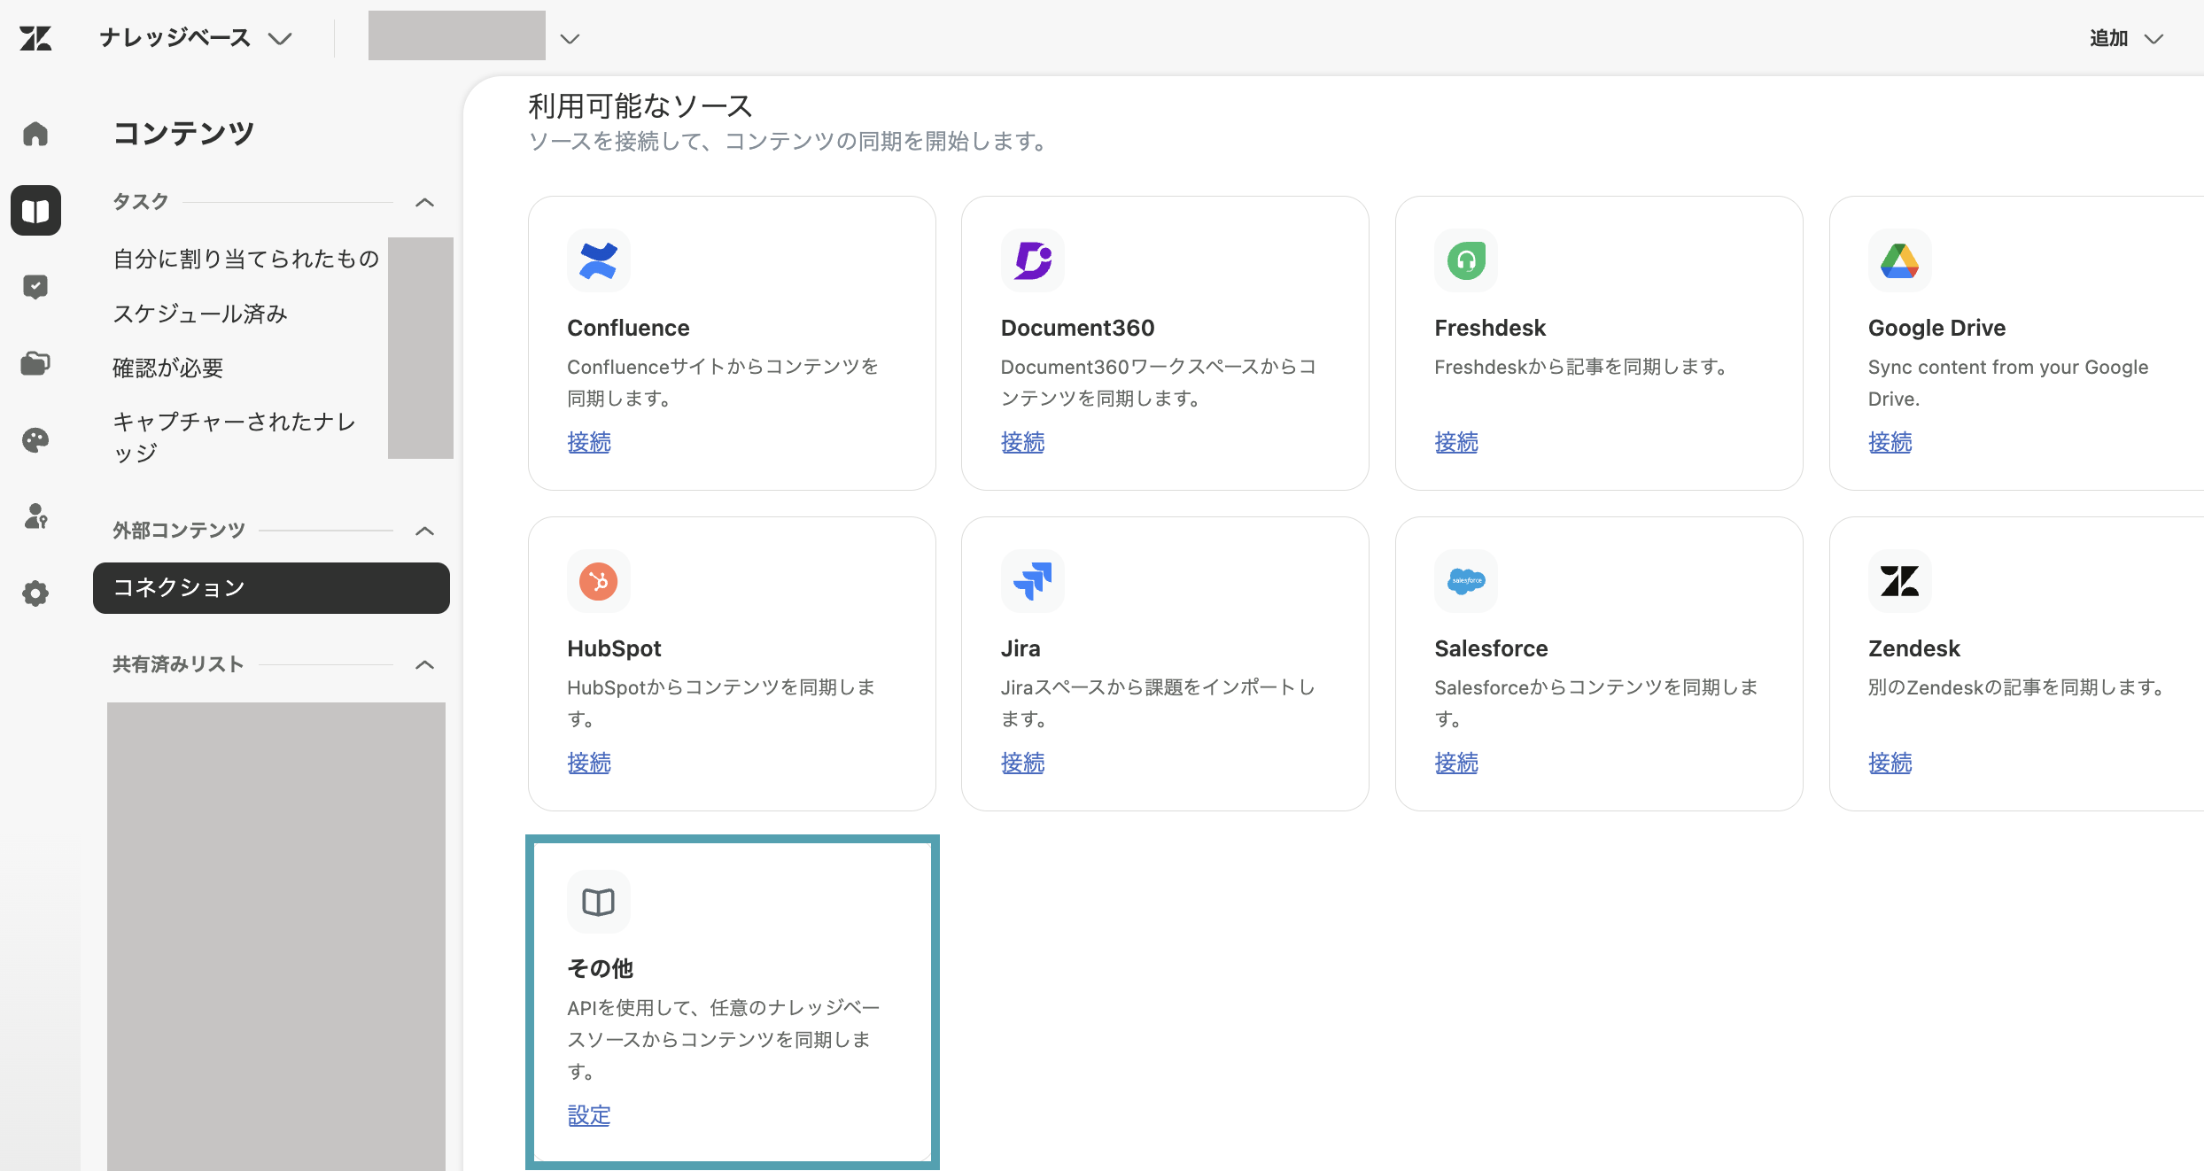Select コネクション in the sidebar

[271, 588]
